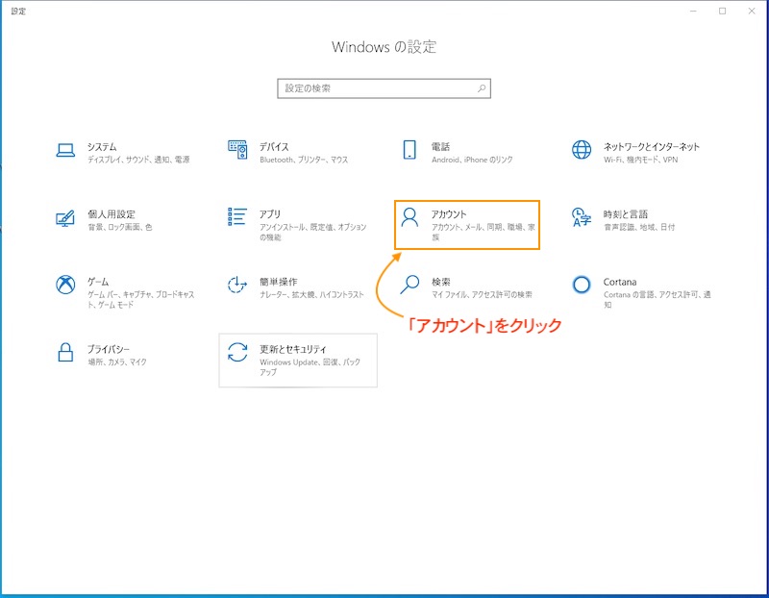
Task: Click the 電話 phone icon
Action: (409, 150)
